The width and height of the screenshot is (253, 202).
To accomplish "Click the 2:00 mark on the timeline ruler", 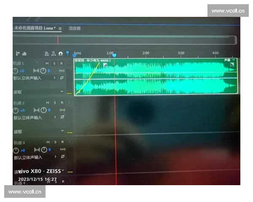I will pyautogui.click(x=145, y=53).
